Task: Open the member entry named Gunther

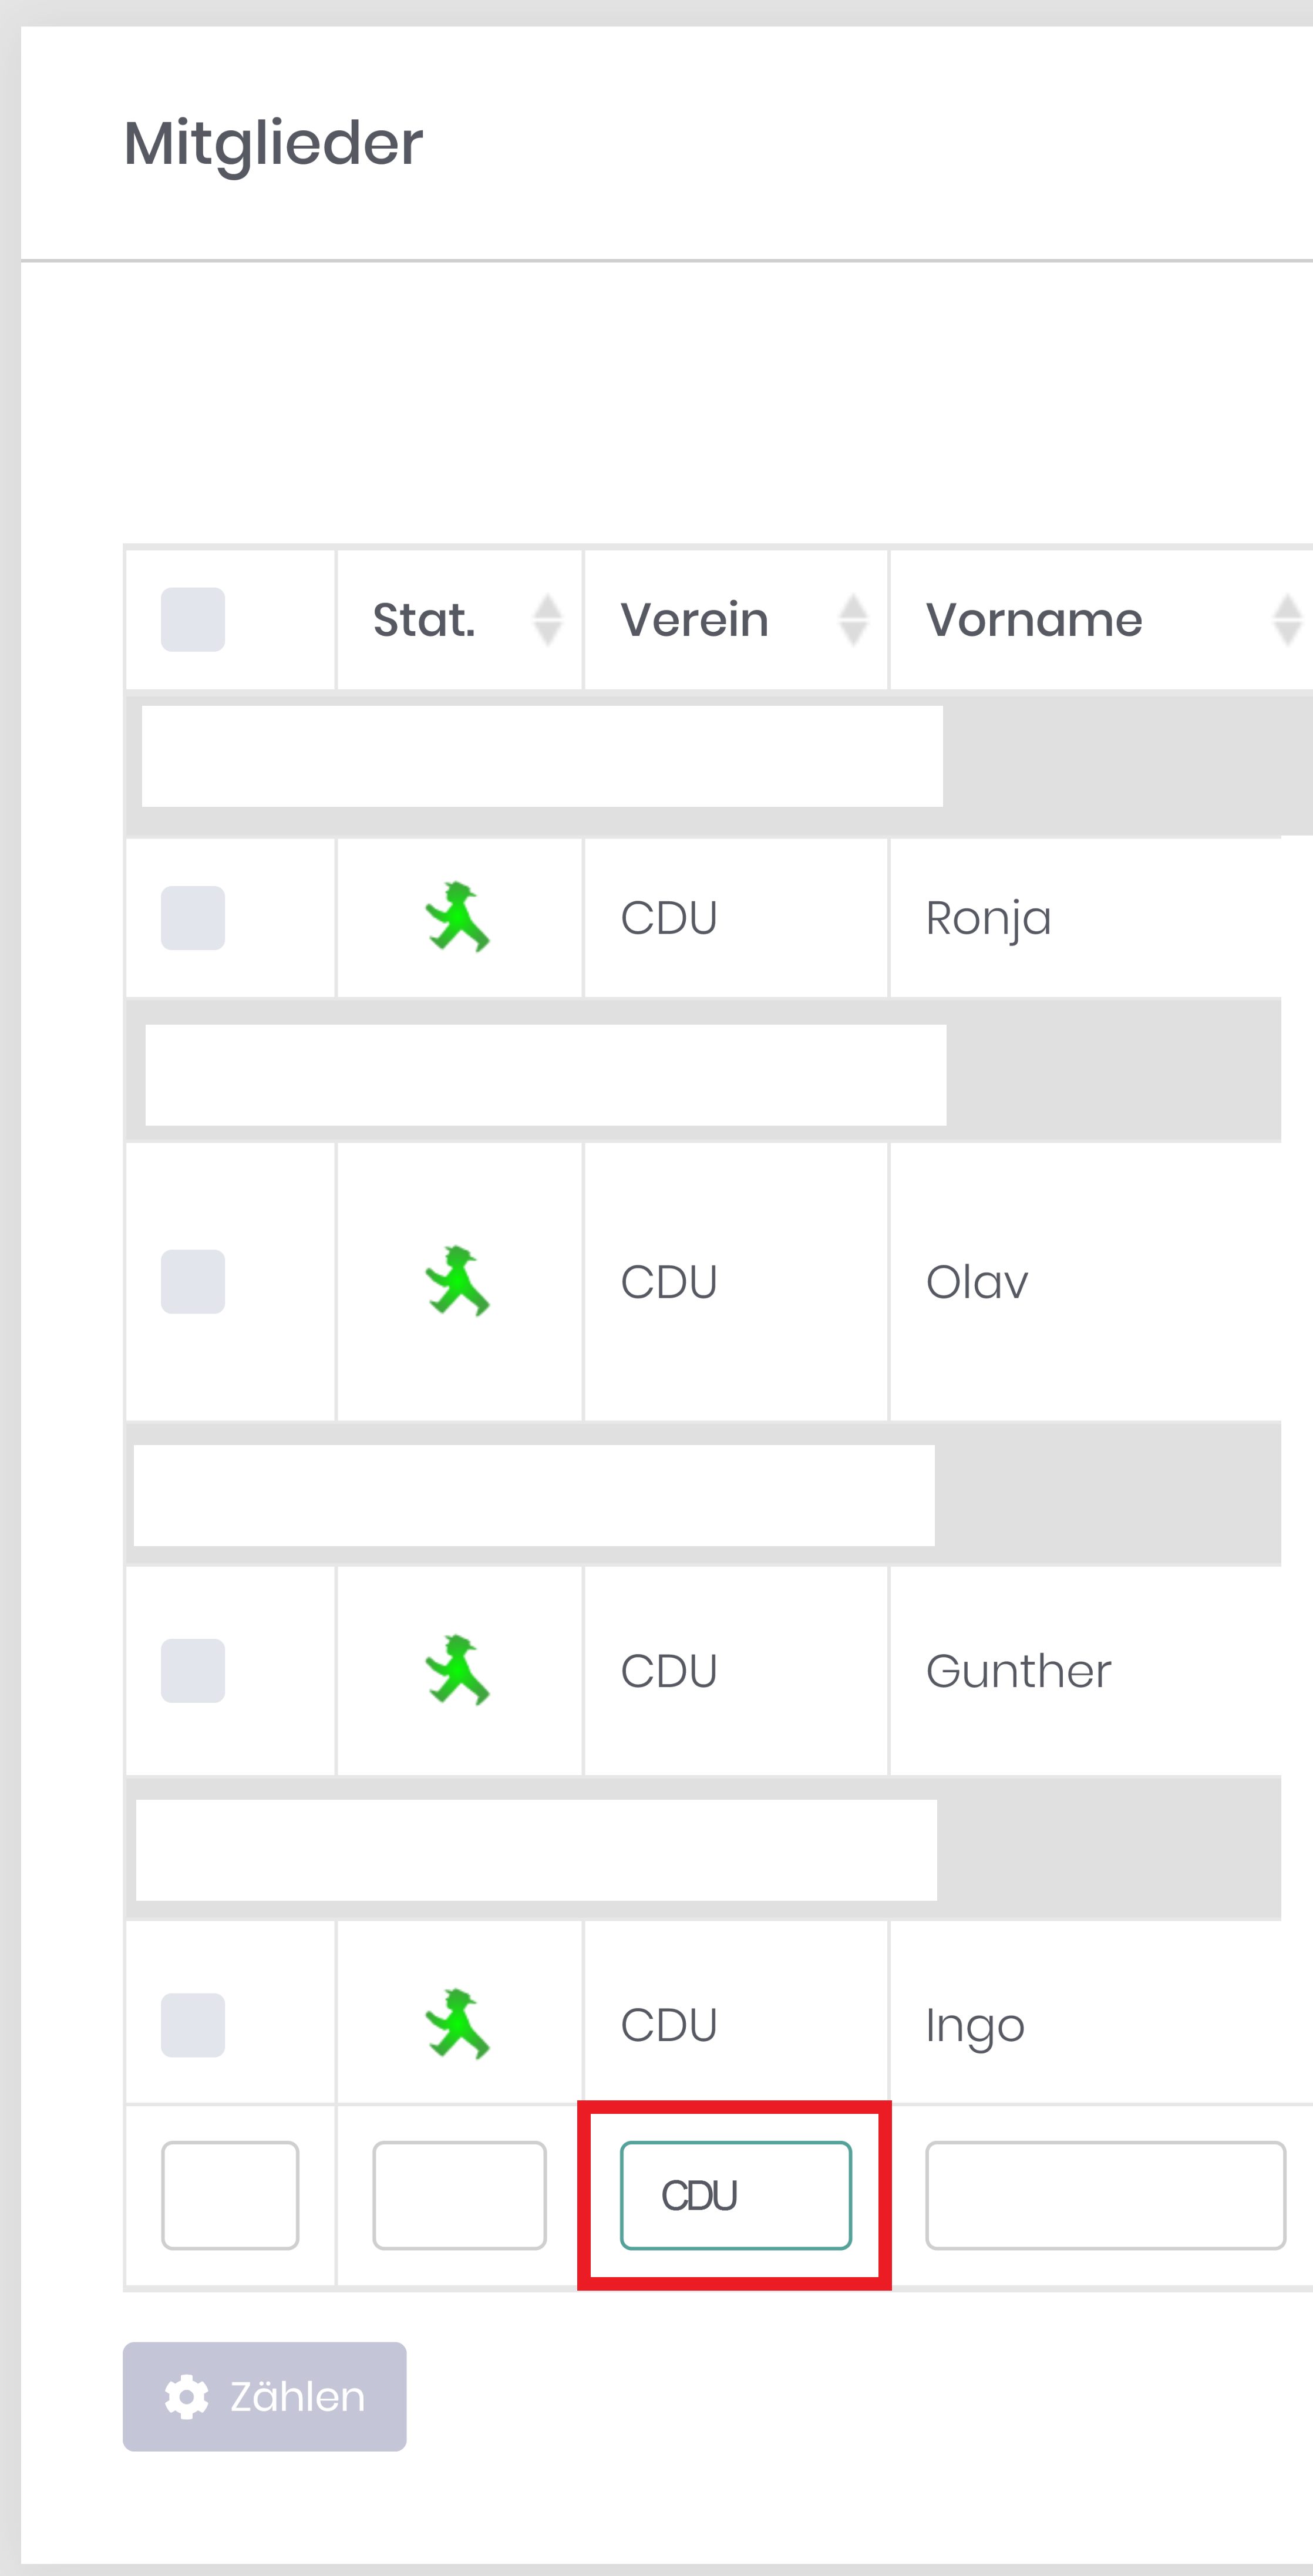Action: (1018, 1671)
